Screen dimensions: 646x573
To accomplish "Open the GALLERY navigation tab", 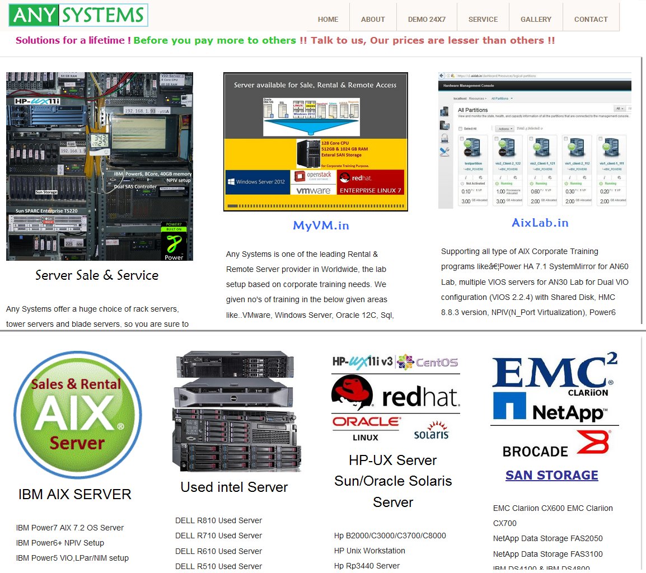I will (536, 18).
